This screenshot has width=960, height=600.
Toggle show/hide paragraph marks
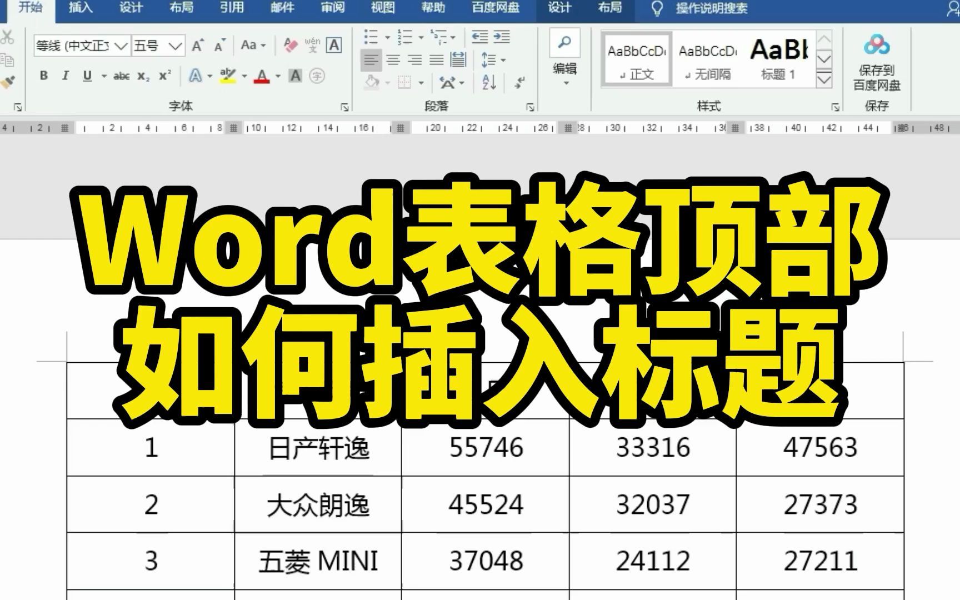point(520,83)
